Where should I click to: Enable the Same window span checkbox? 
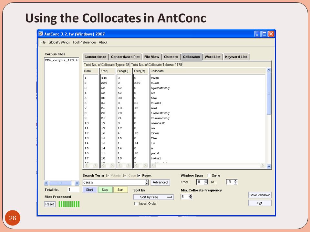208,175
